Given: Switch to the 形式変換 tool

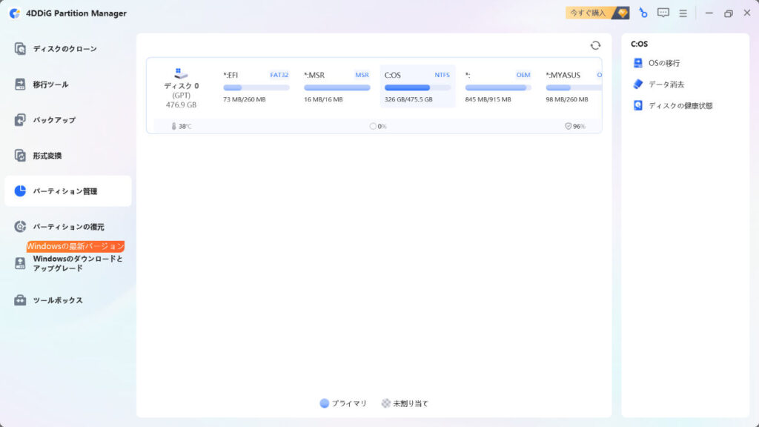Looking at the screenshot, I should [x=67, y=155].
